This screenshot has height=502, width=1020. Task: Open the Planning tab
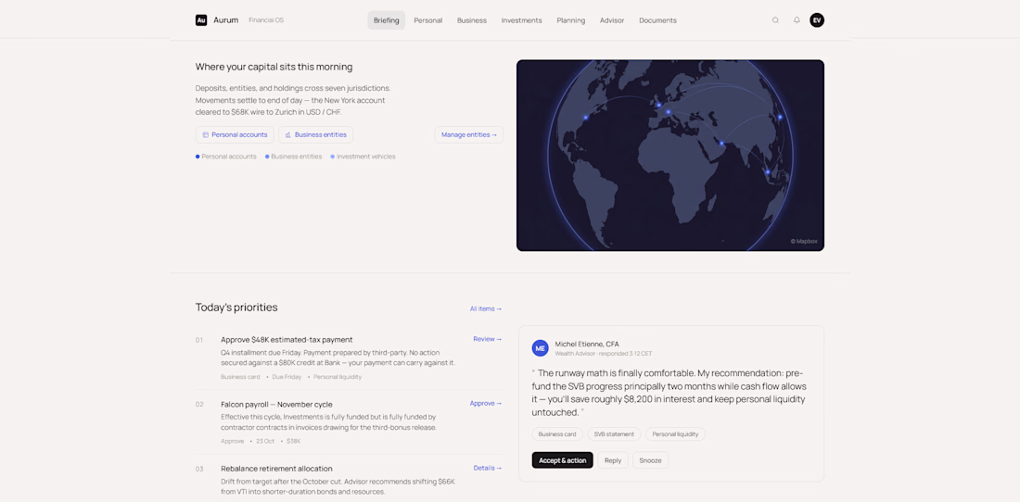pyautogui.click(x=570, y=20)
